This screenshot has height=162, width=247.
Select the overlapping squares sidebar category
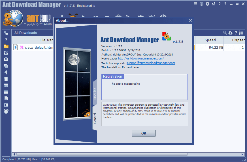(x=6, y=66)
